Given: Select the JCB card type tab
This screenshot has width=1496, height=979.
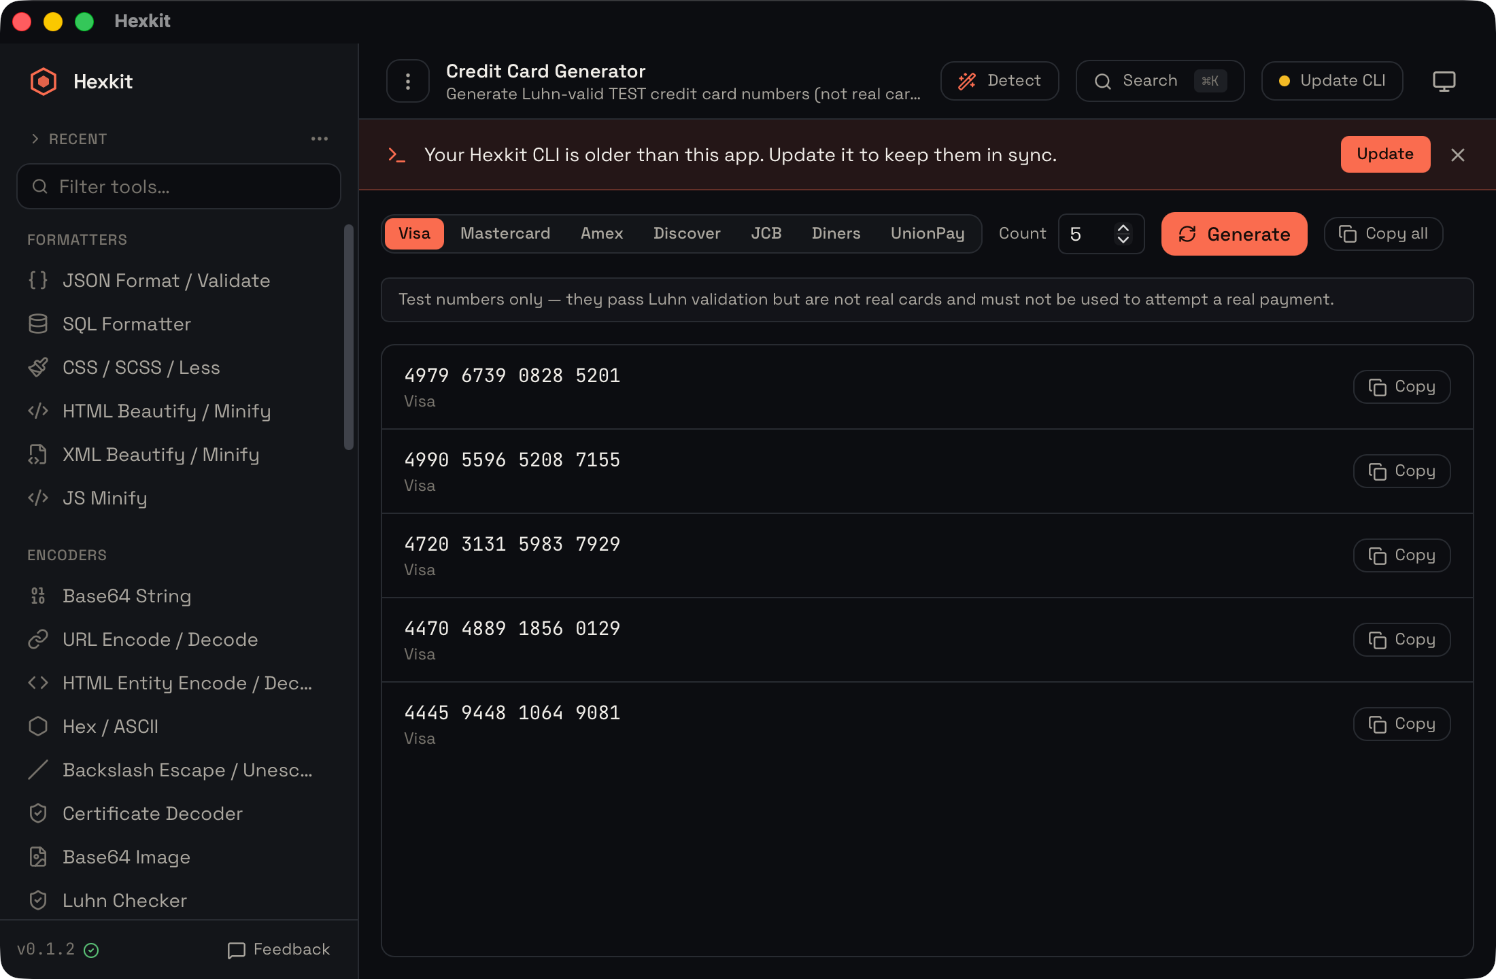Looking at the screenshot, I should [766, 234].
